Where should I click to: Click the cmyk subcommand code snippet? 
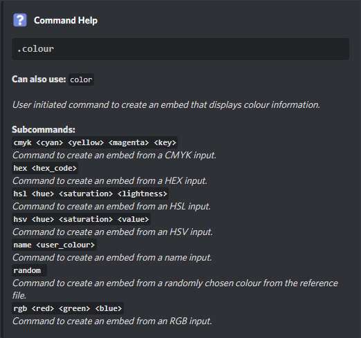(95, 142)
